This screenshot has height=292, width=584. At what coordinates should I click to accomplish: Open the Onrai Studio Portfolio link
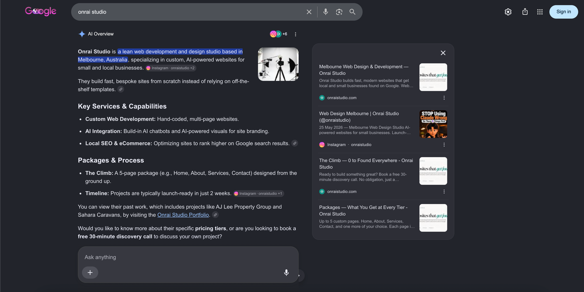point(183,215)
